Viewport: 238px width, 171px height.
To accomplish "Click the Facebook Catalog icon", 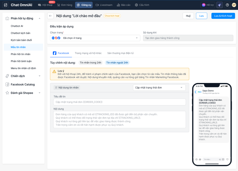I will point(7,84).
